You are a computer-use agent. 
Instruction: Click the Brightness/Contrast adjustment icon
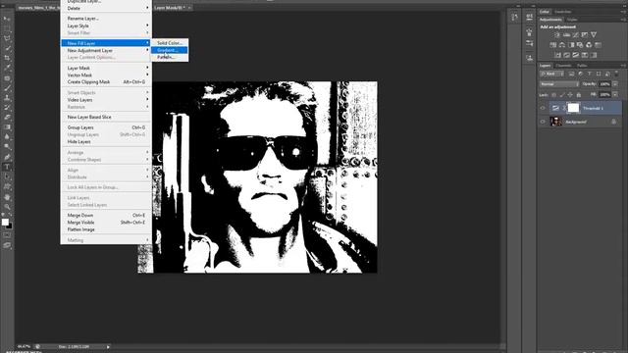point(557,35)
